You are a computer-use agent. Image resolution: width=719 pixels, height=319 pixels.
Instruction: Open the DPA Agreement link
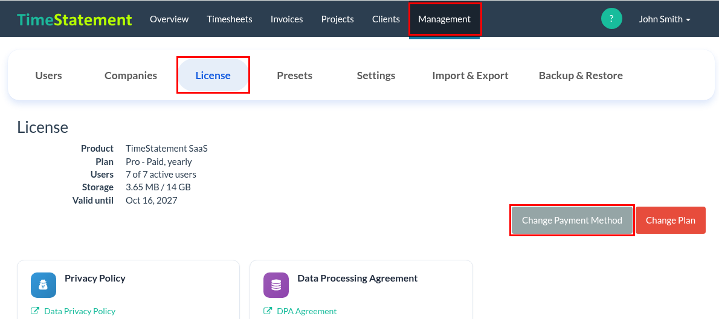(x=307, y=311)
